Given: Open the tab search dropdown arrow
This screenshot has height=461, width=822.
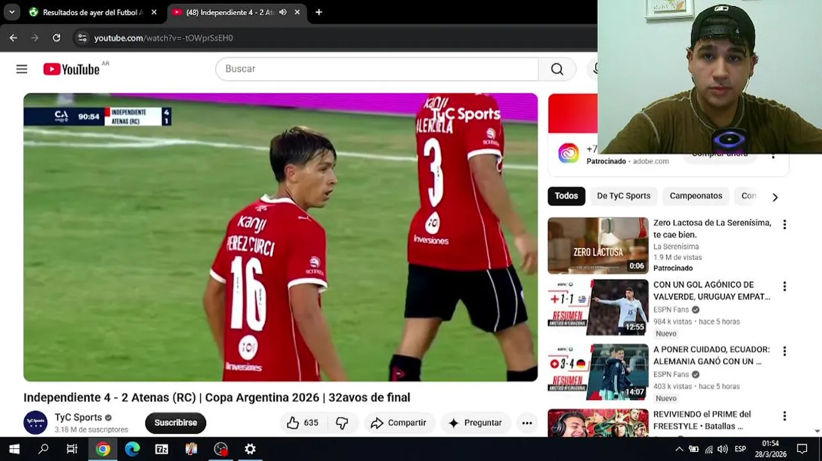Looking at the screenshot, I should (x=12, y=12).
